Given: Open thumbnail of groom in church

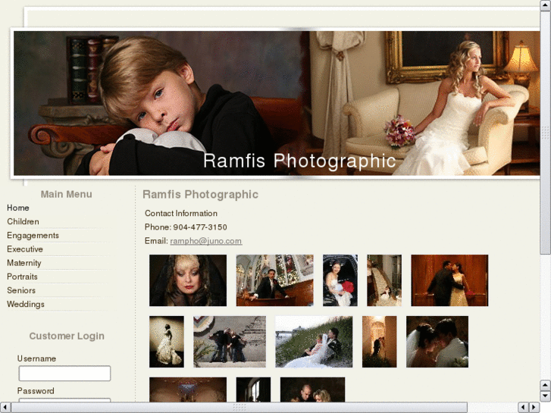Looking at the screenshot, I should tap(275, 280).
